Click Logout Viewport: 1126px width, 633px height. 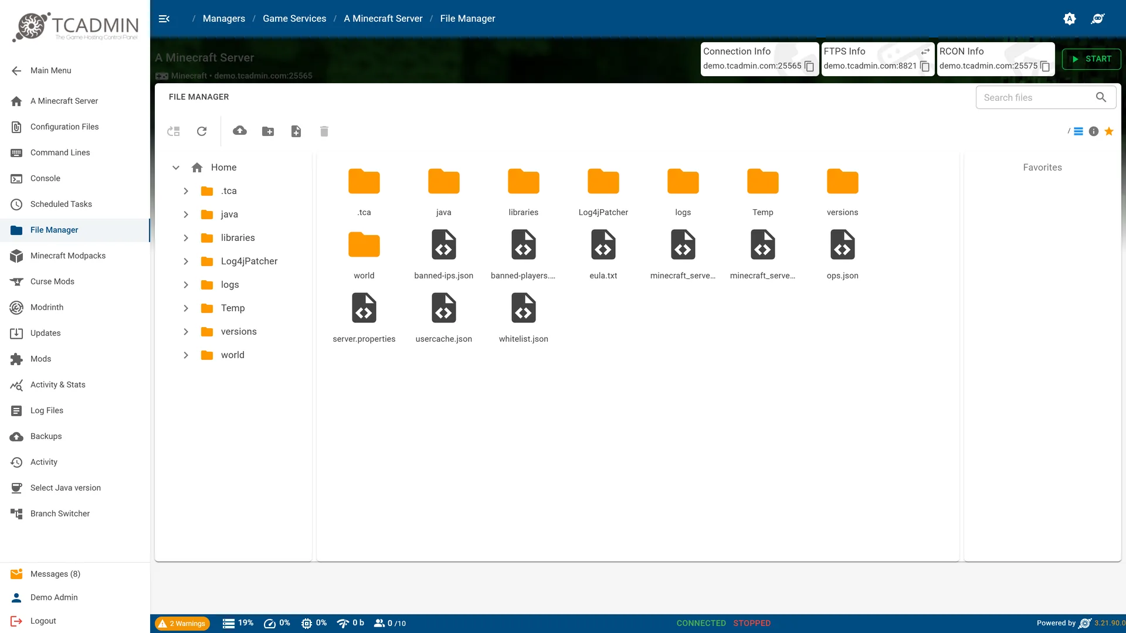tap(75, 621)
